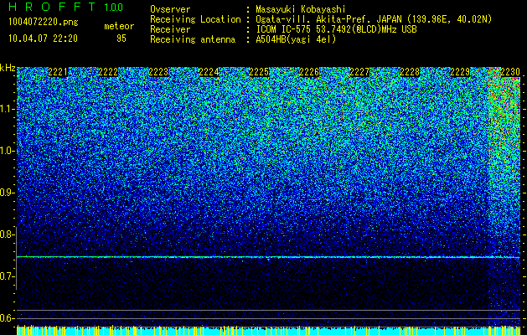Select the 2230 time marker label
The height and width of the screenshot is (335, 527).
pyautogui.click(x=510, y=72)
